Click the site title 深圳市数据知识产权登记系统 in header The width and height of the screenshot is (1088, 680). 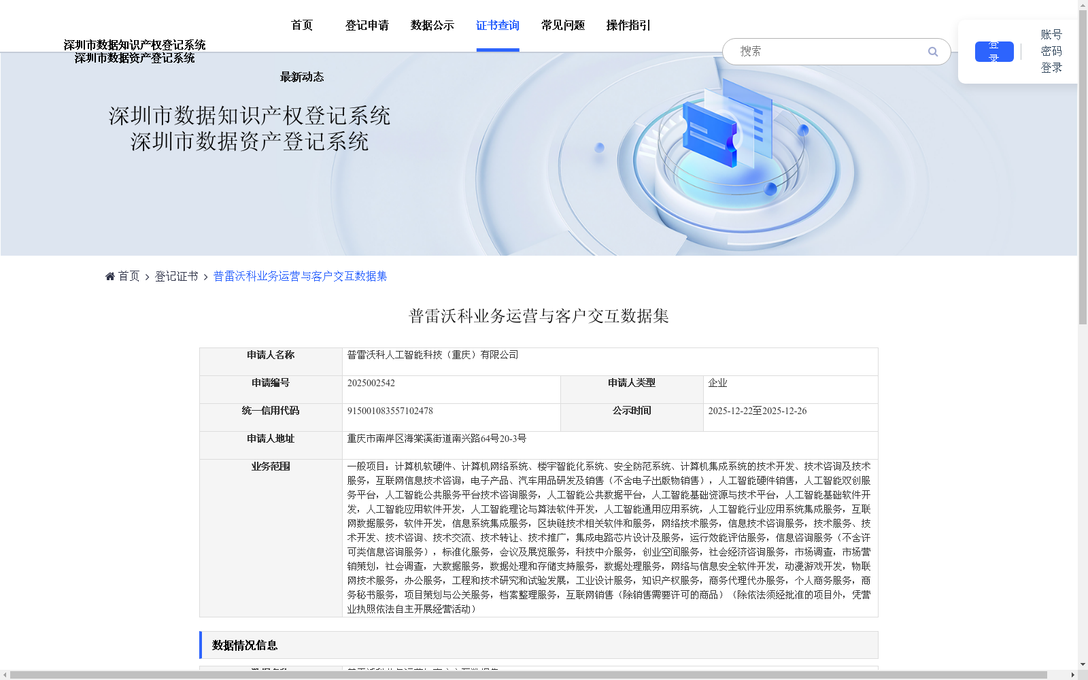[135, 45]
